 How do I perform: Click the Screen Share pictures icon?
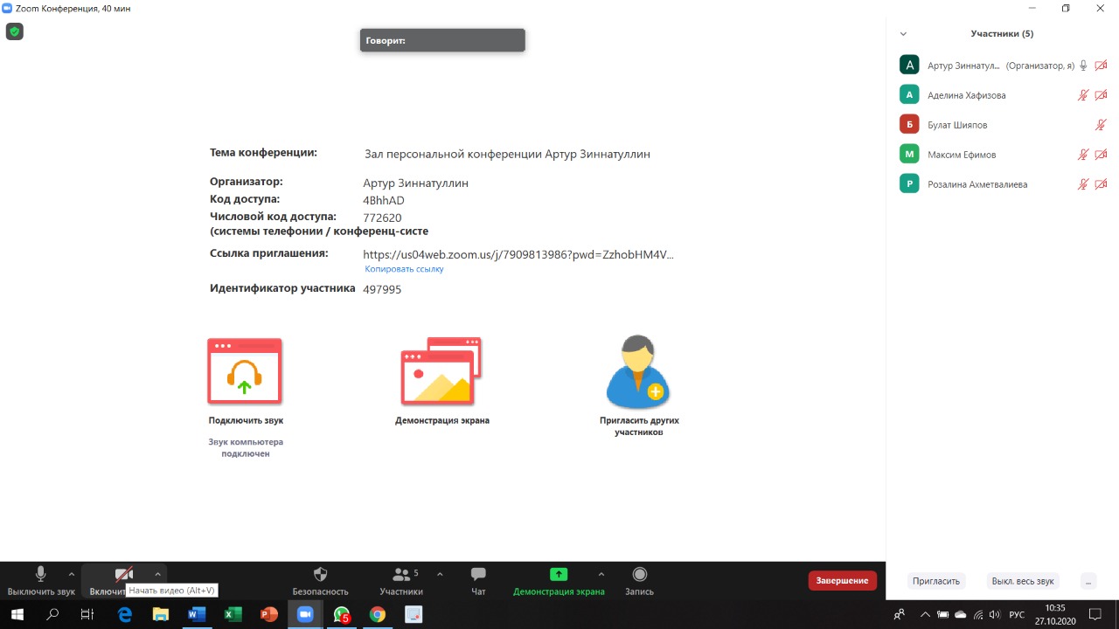click(x=441, y=372)
